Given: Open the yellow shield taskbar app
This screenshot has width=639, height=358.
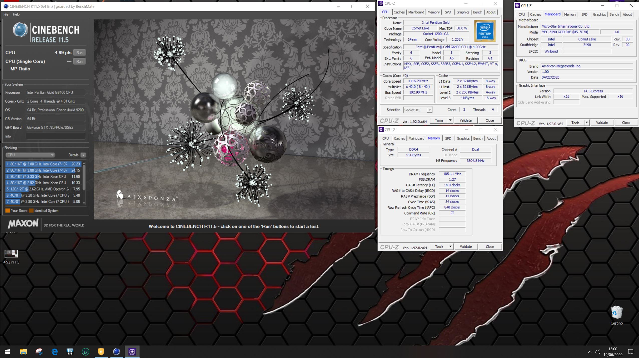Looking at the screenshot, I should click(101, 352).
